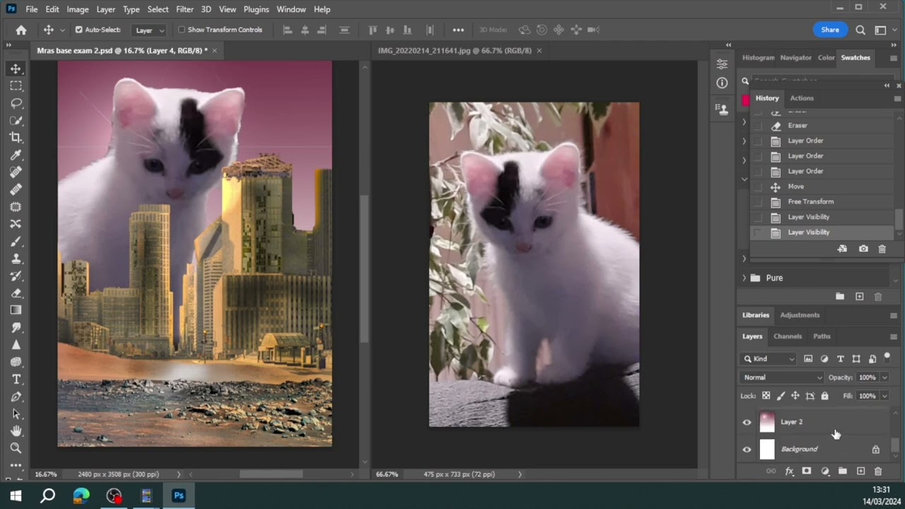Select Layer 2 thumbnail
This screenshot has height=509, width=905.
tap(767, 422)
